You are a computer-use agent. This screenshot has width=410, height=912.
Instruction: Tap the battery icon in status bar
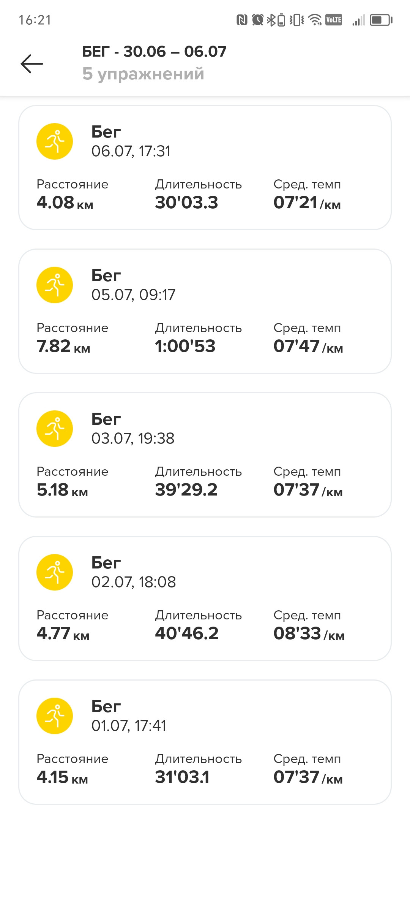(381, 20)
